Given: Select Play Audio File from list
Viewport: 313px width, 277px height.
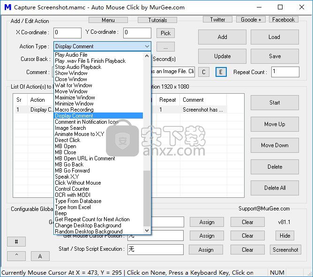Looking at the screenshot, I should click(71, 55).
